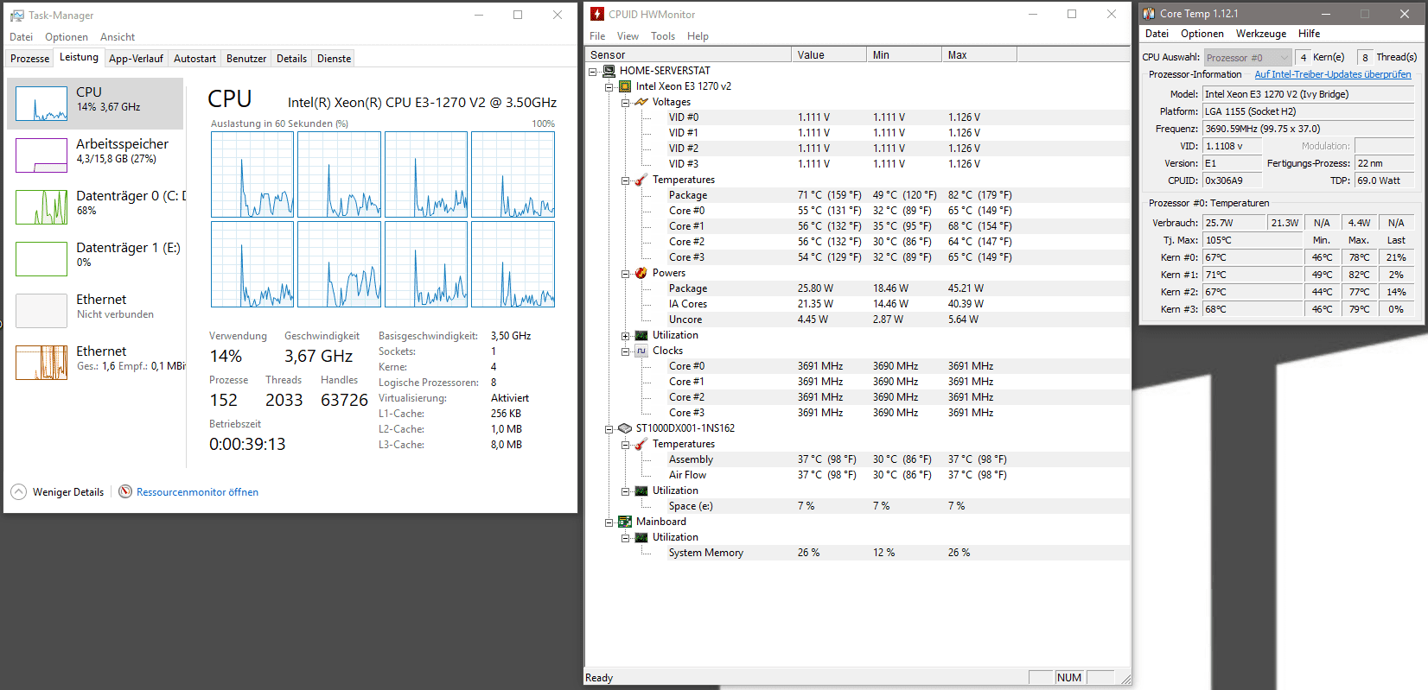Open the Help menu in HWMonitor

pos(698,36)
